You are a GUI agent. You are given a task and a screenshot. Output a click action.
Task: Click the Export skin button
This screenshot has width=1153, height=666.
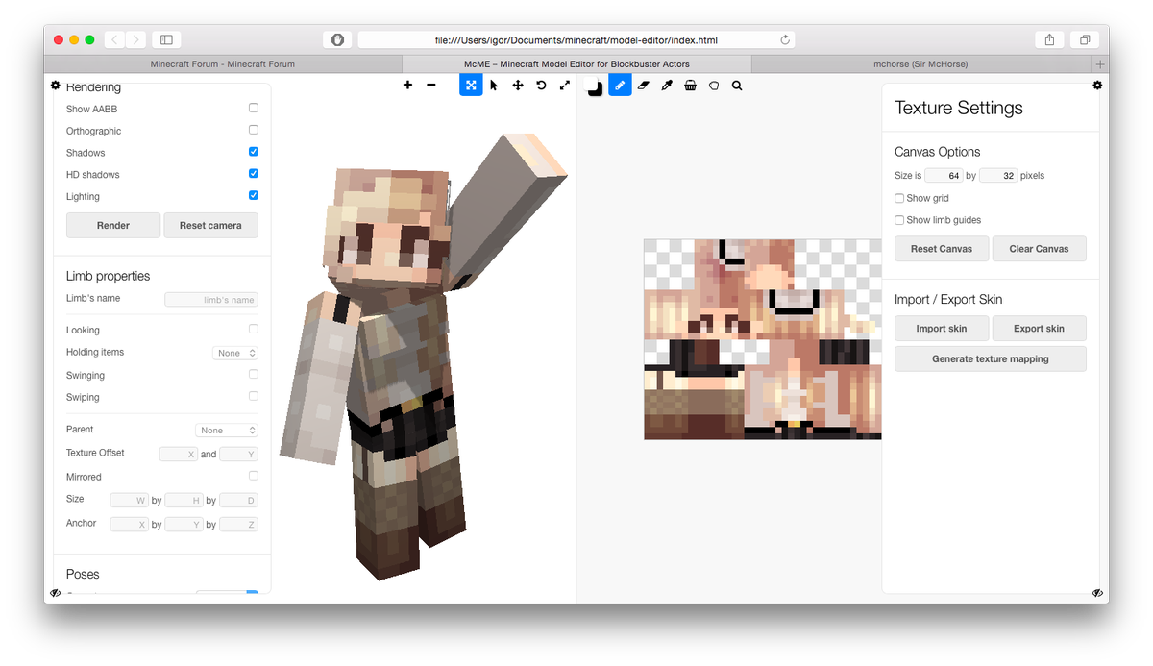pos(1039,328)
